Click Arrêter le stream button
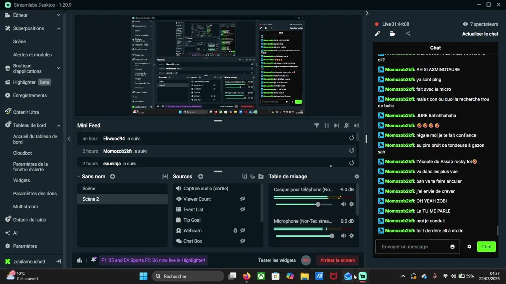Screen dimensions: 506x284 pos(338,260)
